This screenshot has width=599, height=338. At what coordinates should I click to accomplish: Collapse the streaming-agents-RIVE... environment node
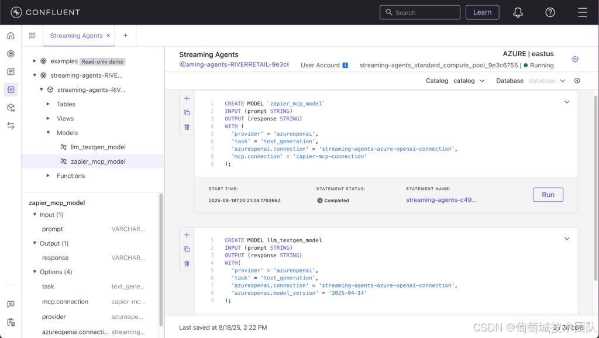point(35,75)
